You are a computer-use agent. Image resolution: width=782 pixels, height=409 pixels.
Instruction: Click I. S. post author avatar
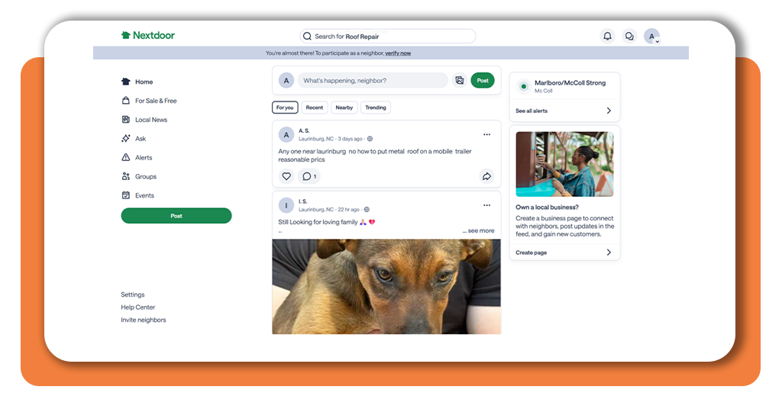[286, 205]
